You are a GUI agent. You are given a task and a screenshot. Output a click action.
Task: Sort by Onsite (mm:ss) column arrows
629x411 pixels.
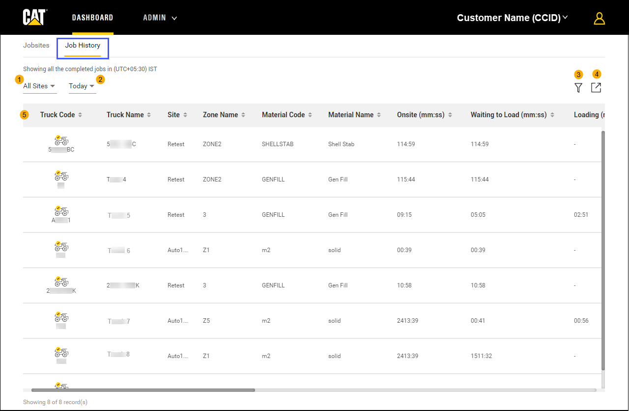point(450,115)
